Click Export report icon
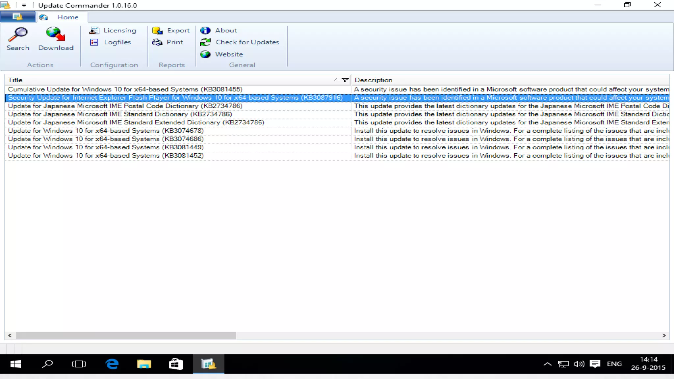Viewport: 674px width, 379px height. tap(157, 30)
